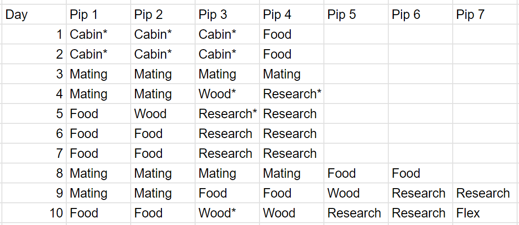Image resolution: width=519 pixels, height=225 pixels.
Task: Select Day 2 Cabin* cell in Pip 1
Action: pyautogui.click(x=98, y=54)
